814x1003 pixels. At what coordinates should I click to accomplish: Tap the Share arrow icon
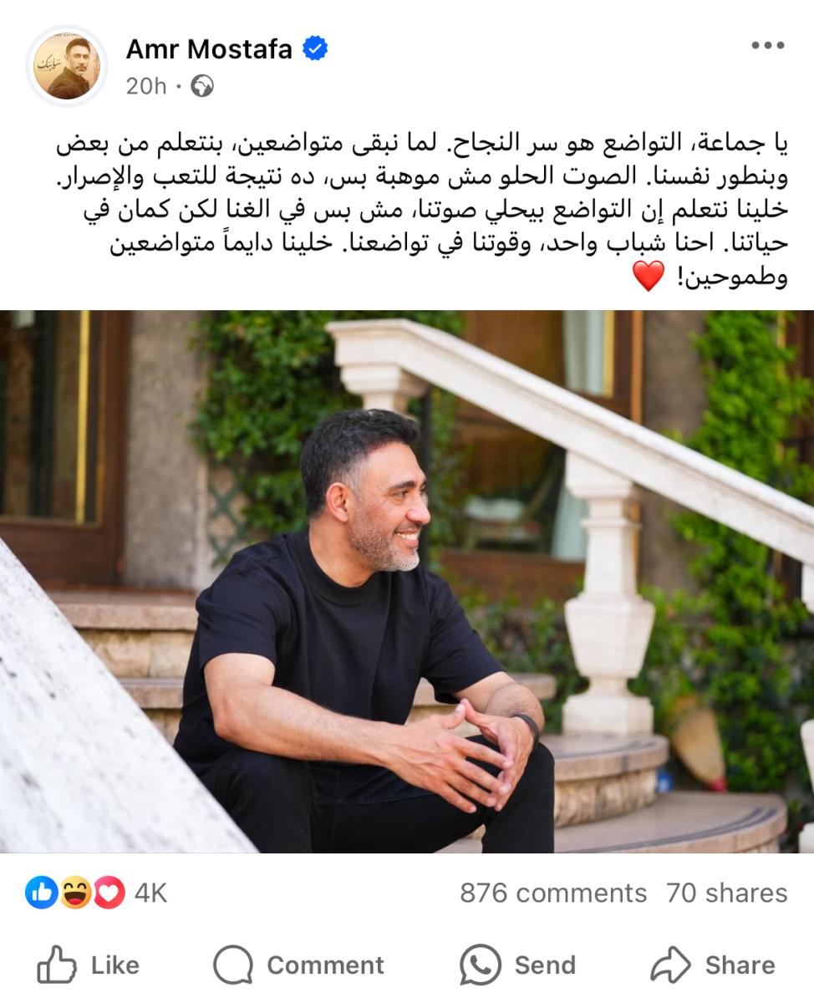(671, 965)
